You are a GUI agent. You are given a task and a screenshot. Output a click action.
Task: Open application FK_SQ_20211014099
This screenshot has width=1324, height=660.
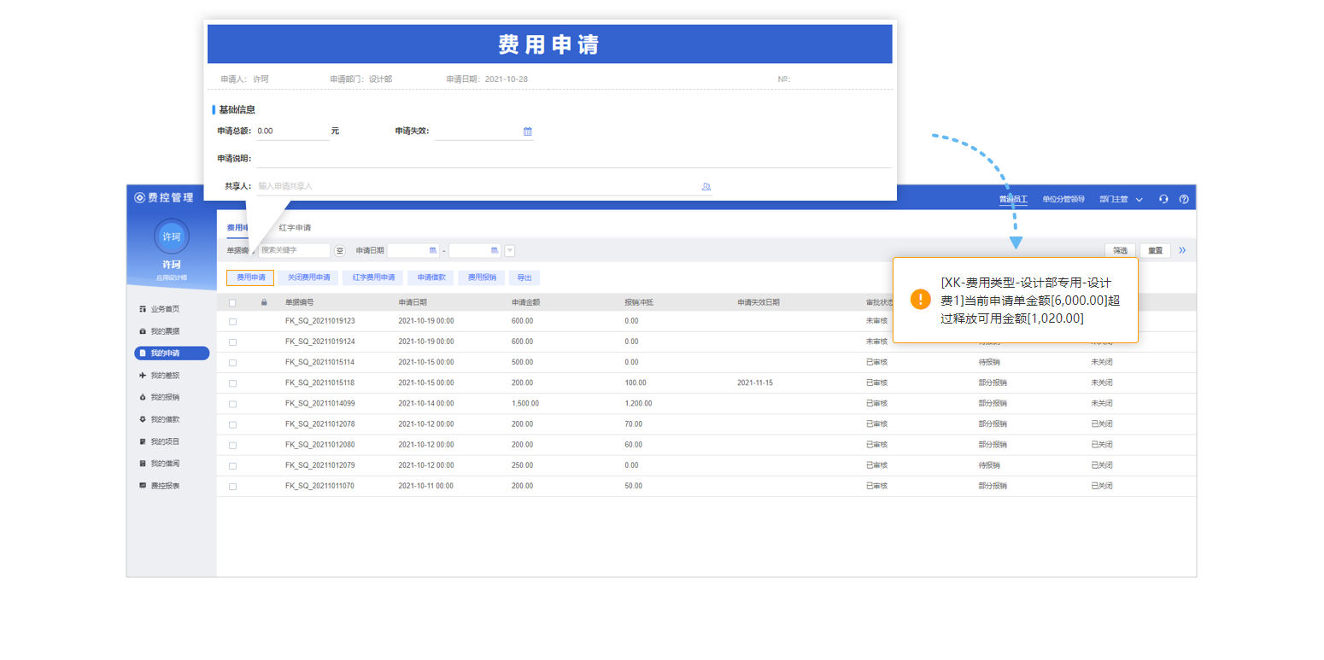click(322, 403)
